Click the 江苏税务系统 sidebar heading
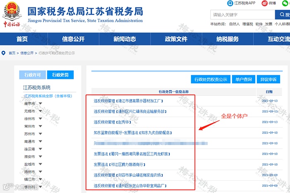 click(x=36, y=88)
